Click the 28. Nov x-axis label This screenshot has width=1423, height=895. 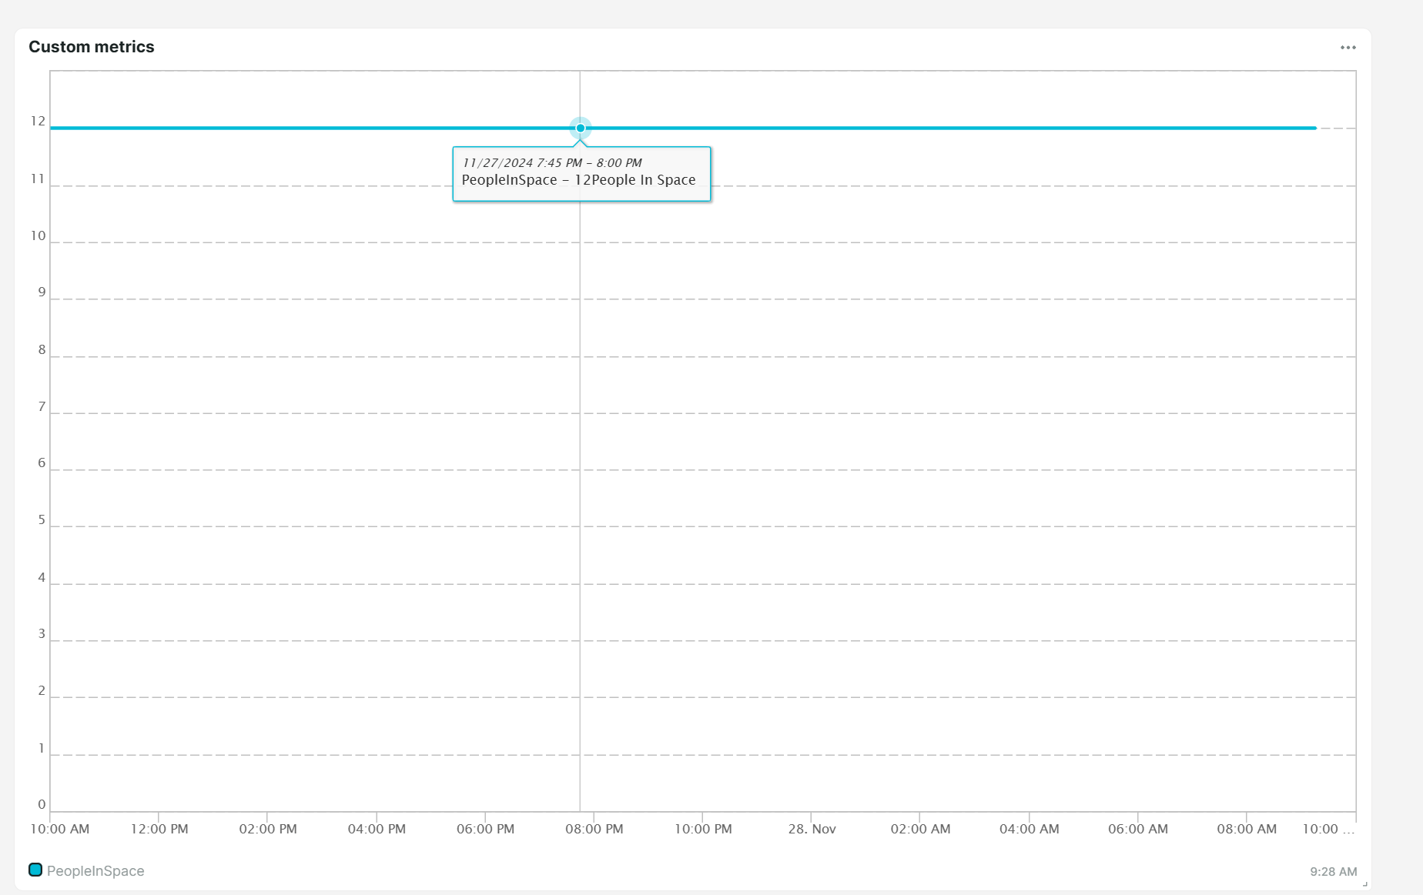click(812, 829)
